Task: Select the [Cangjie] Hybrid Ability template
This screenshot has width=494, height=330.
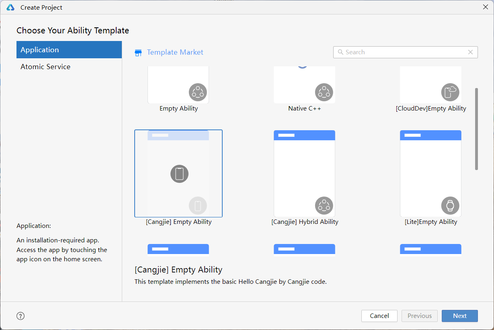Action: coord(305,174)
